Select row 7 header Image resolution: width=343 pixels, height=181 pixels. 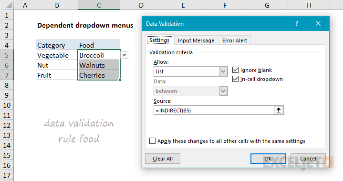pos(7,75)
